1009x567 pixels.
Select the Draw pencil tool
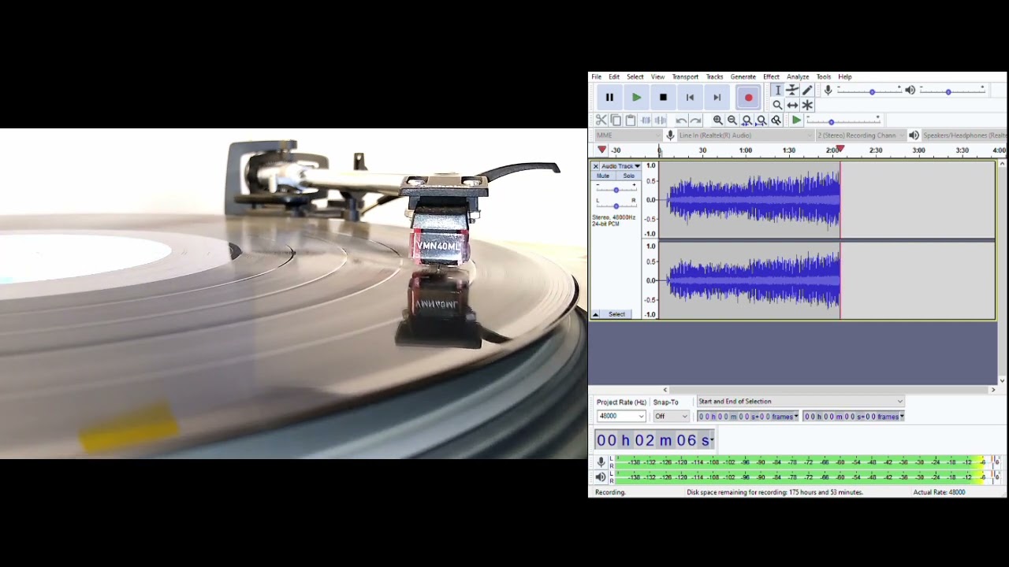click(x=807, y=91)
